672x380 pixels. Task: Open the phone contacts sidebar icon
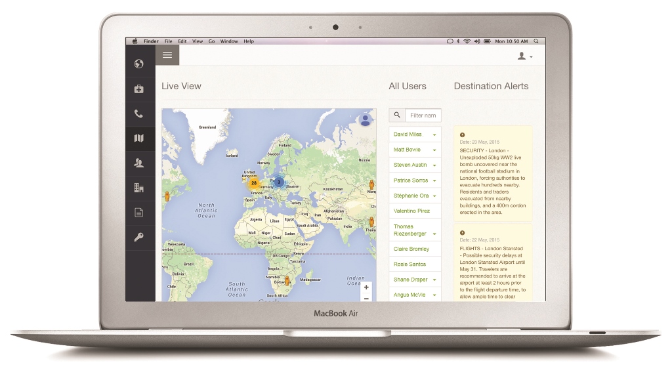point(138,114)
